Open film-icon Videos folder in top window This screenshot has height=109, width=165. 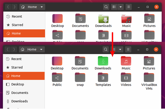coord(127,35)
